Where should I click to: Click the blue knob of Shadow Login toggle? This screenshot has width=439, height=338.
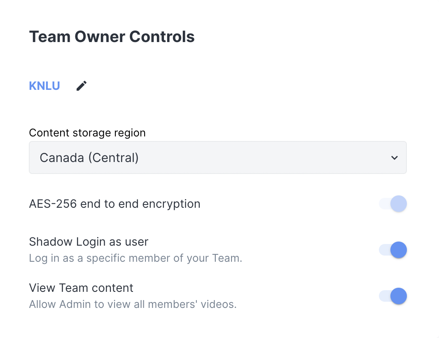point(398,250)
